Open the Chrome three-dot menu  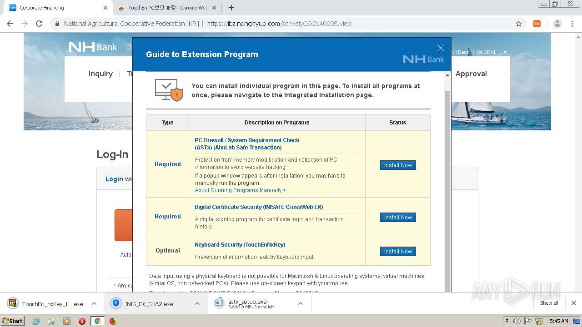[x=572, y=24]
